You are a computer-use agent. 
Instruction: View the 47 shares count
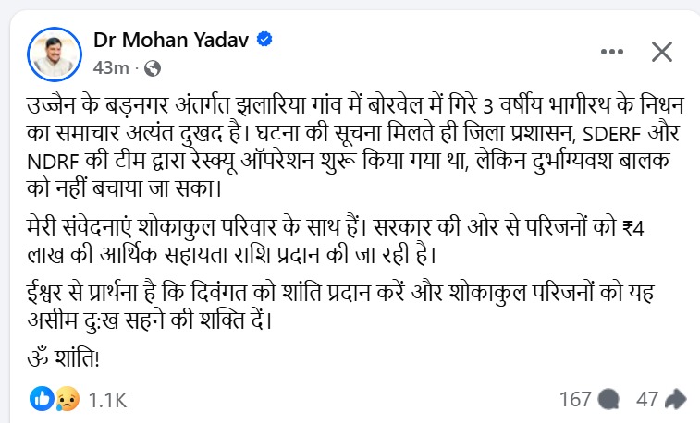point(646,399)
